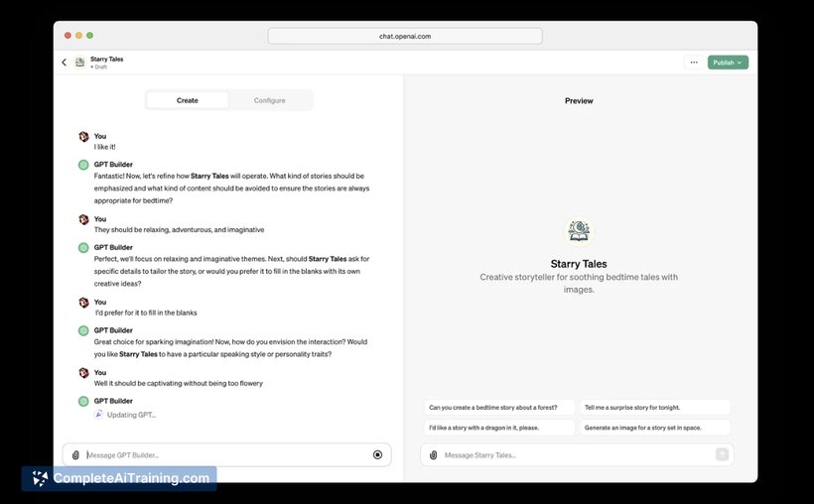Click the green fullscreen window button
814x504 pixels.
coord(89,36)
